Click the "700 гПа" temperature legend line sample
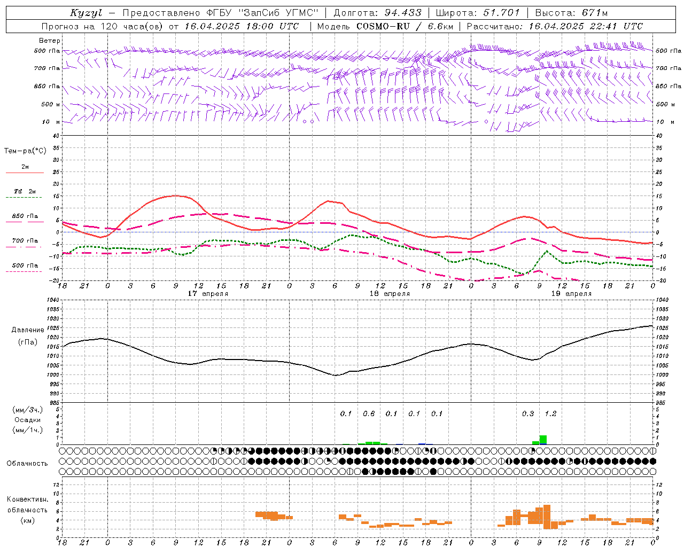Screen dimensions: 684x547 click(x=25, y=247)
